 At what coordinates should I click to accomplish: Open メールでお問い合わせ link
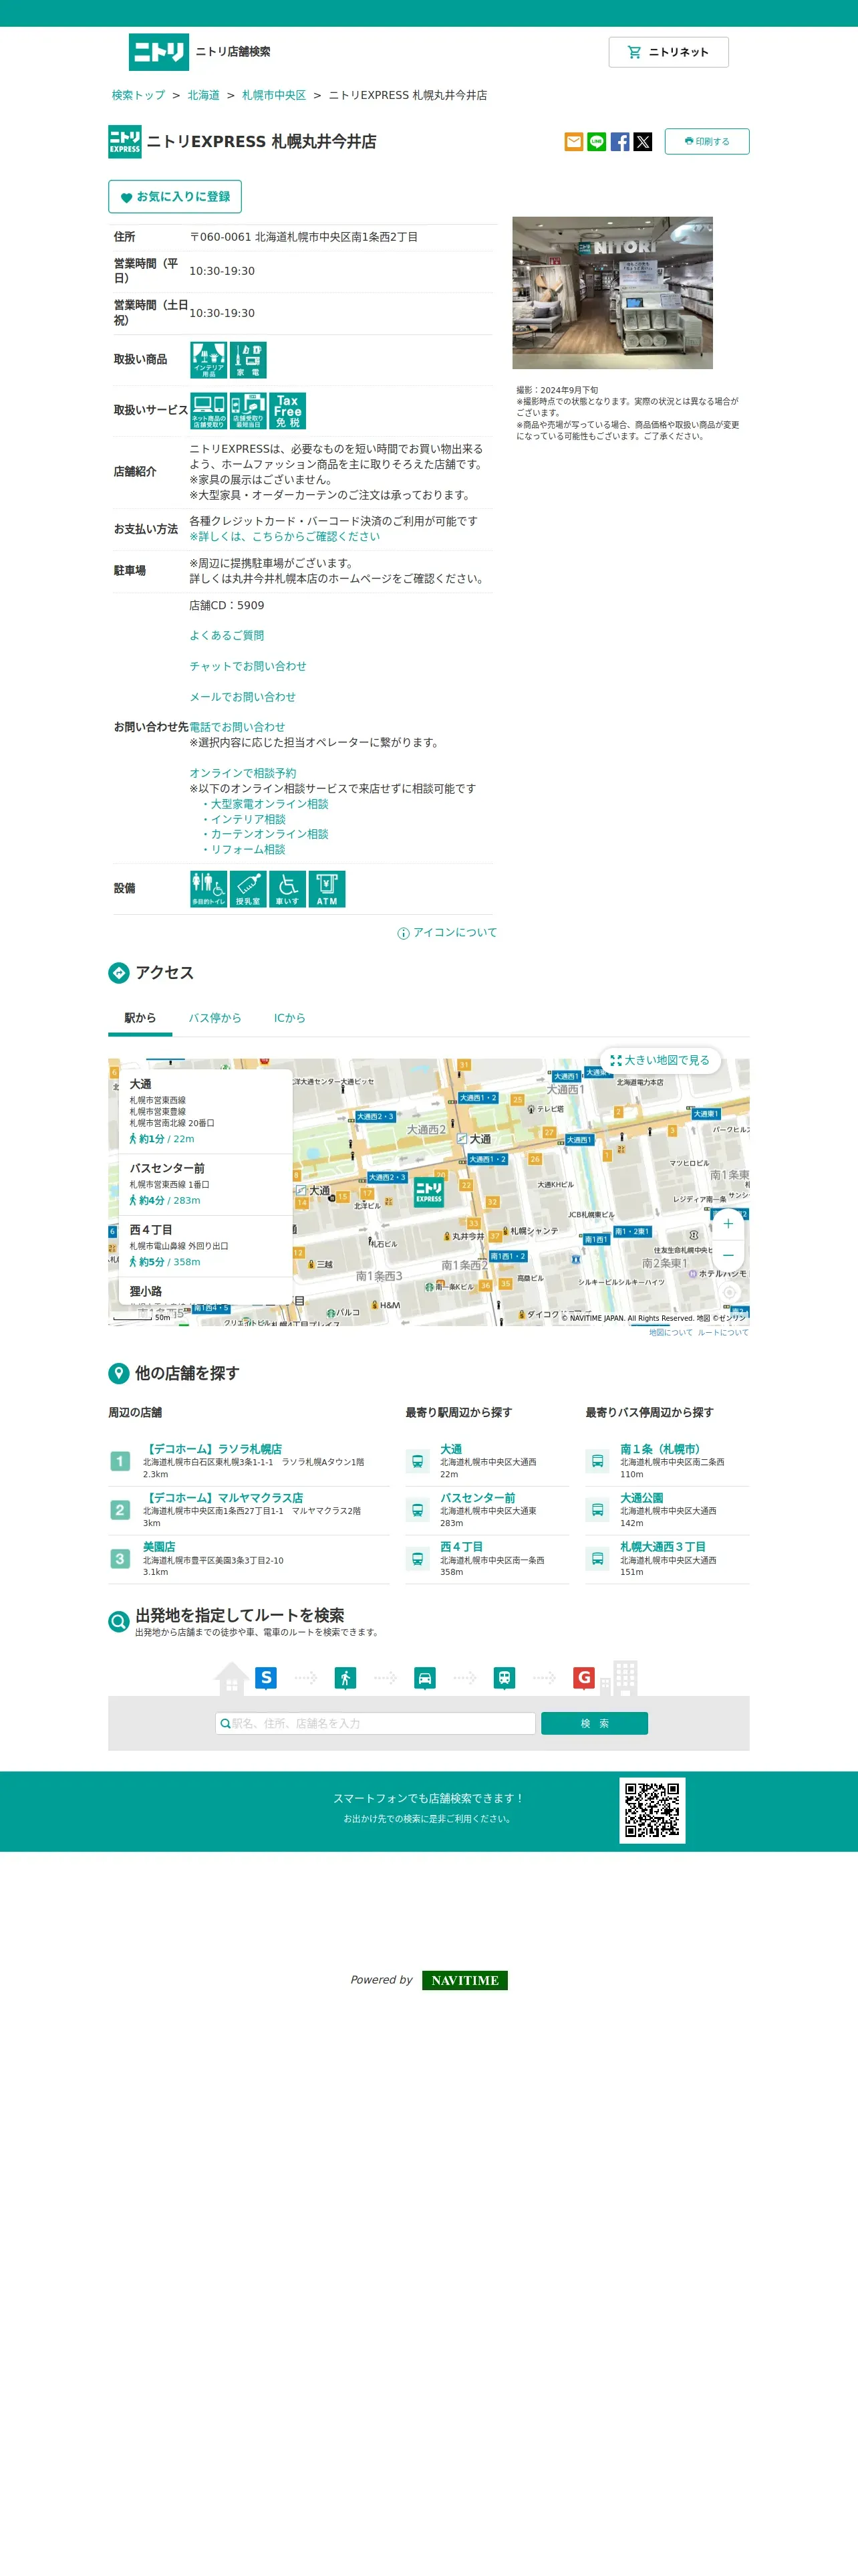tap(243, 697)
